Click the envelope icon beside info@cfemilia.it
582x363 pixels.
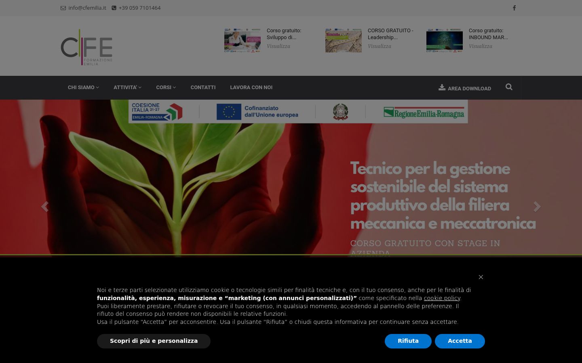click(x=63, y=8)
